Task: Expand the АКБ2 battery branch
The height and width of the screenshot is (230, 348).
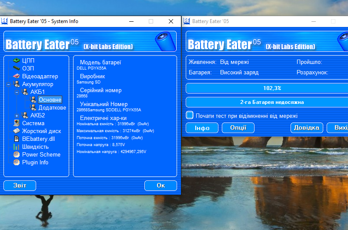Action: pyautogui.click(x=17, y=116)
